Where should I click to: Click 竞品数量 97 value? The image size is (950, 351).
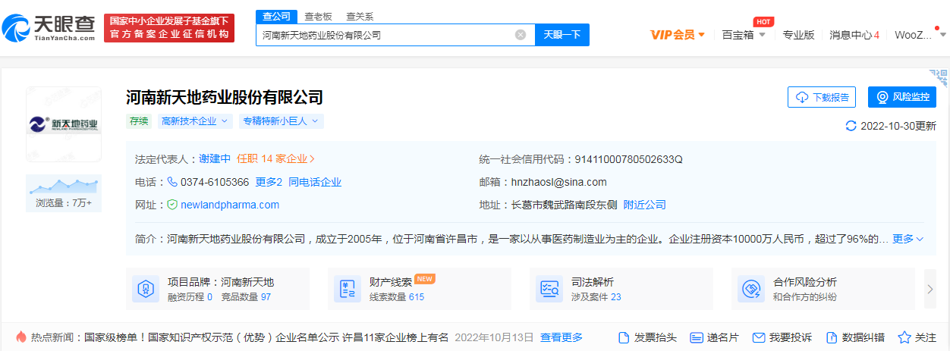[266, 297]
